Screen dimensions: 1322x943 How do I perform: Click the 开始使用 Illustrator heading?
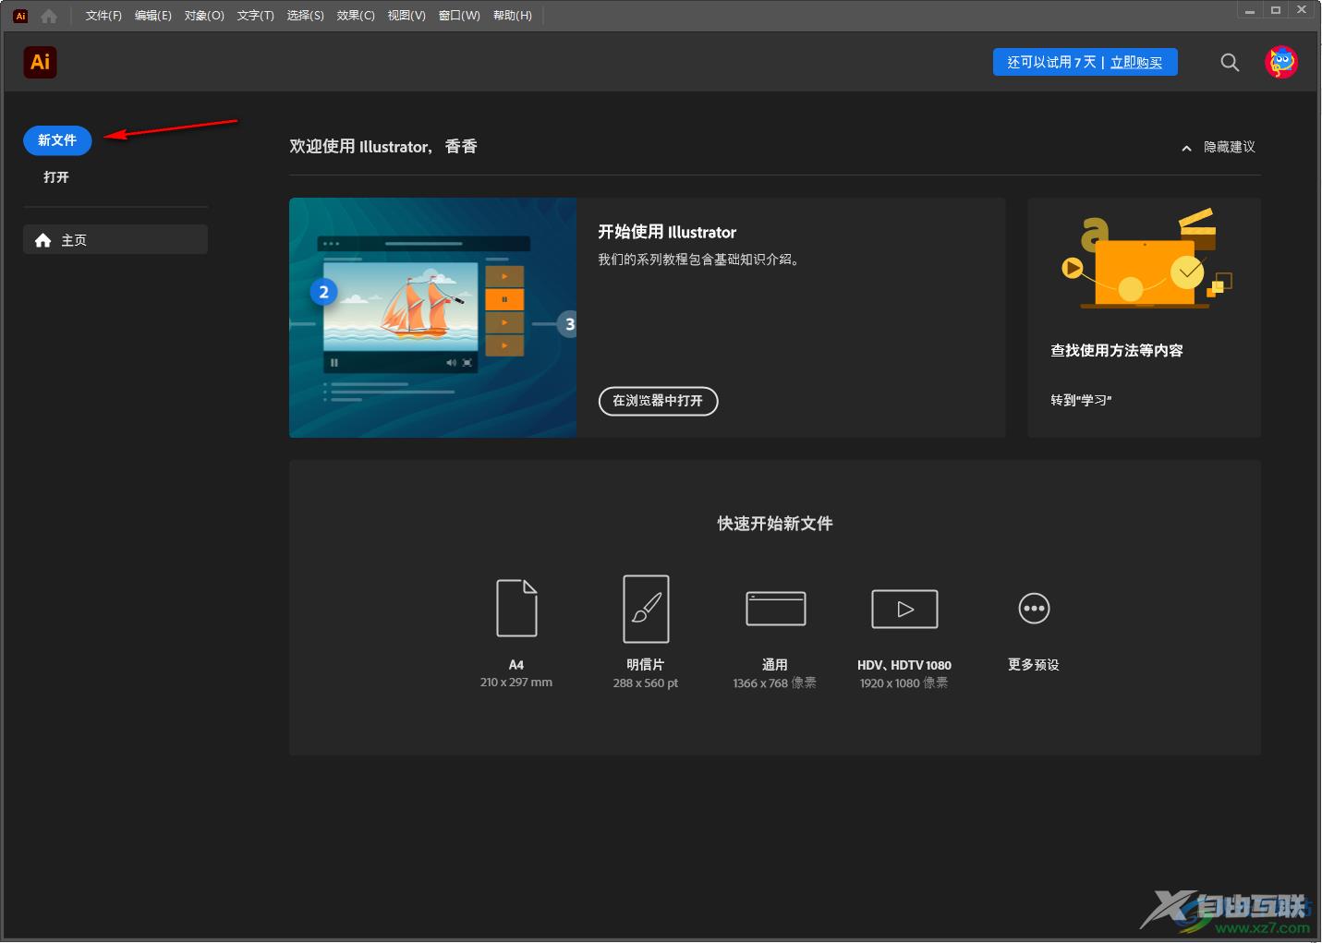coord(667,233)
